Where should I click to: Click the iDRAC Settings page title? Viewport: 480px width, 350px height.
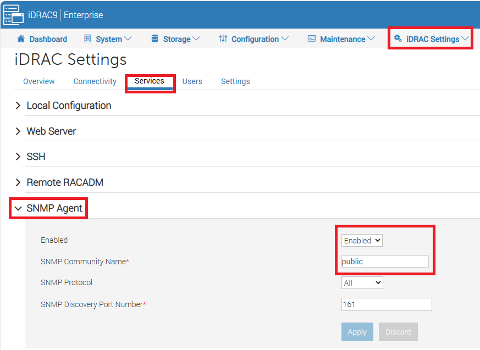click(x=70, y=59)
